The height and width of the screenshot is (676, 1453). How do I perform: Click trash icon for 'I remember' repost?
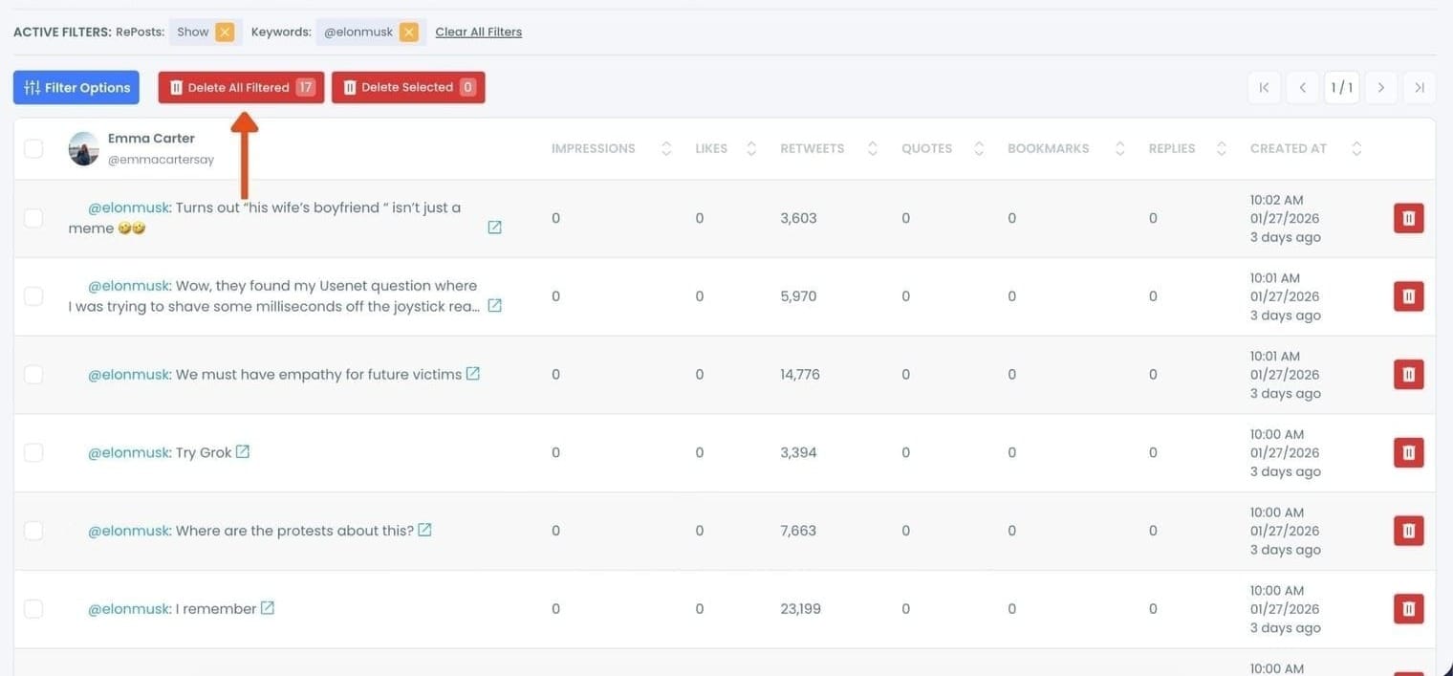1408,608
